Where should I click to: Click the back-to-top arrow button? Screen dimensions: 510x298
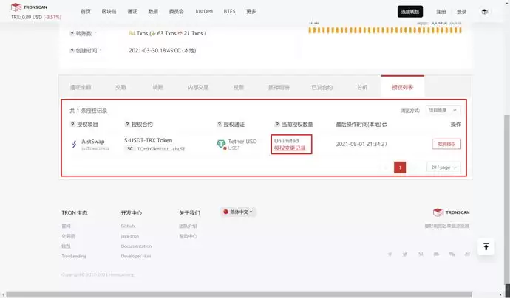click(486, 246)
